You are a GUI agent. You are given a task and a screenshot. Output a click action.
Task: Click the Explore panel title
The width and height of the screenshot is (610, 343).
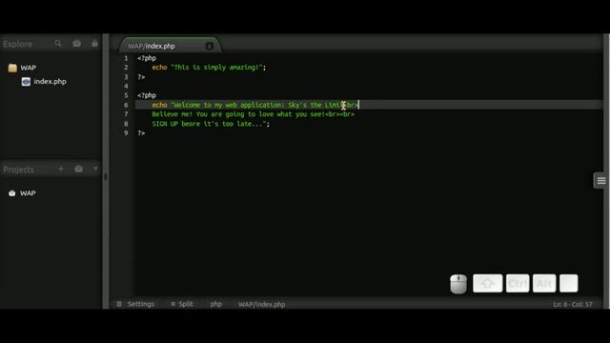(x=17, y=44)
